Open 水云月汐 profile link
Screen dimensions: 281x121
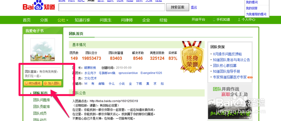90,73
